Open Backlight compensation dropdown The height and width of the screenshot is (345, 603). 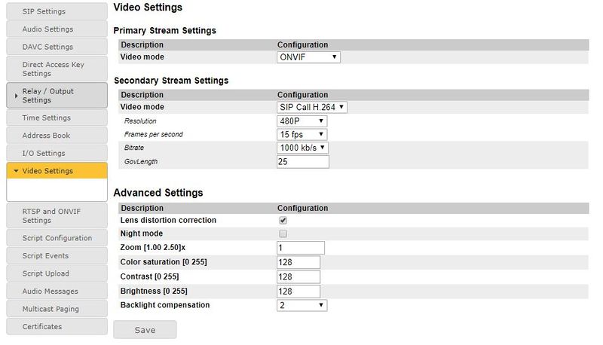pos(301,305)
